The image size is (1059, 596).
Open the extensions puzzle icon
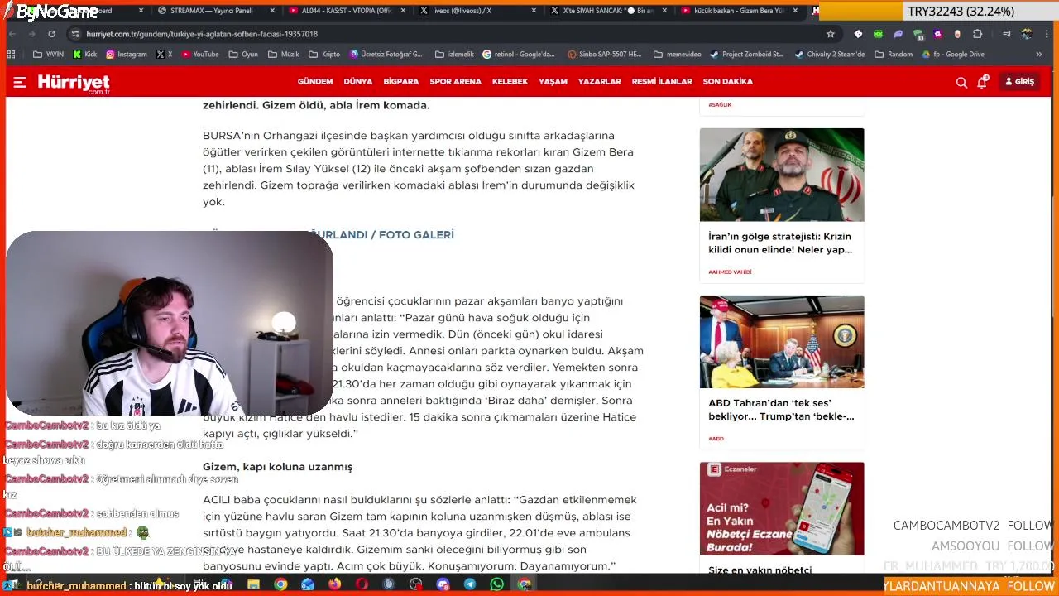point(978,34)
